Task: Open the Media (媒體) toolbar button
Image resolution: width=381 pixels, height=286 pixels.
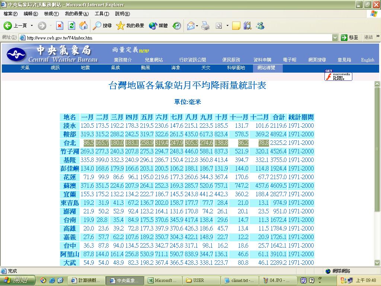Action: 159,26
